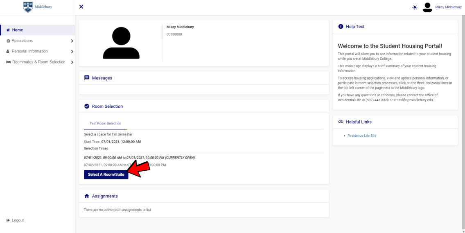Screen dimensions: 465x233
Task: Open the user avatar in header
Action: (x=427, y=7)
